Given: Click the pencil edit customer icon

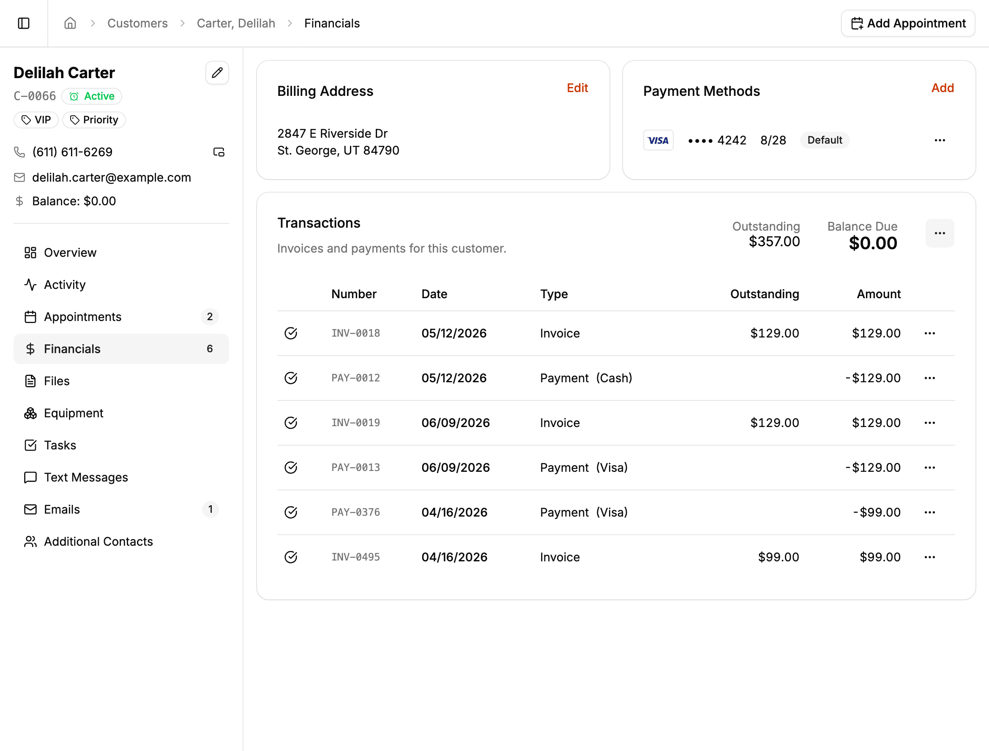Looking at the screenshot, I should point(217,73).
